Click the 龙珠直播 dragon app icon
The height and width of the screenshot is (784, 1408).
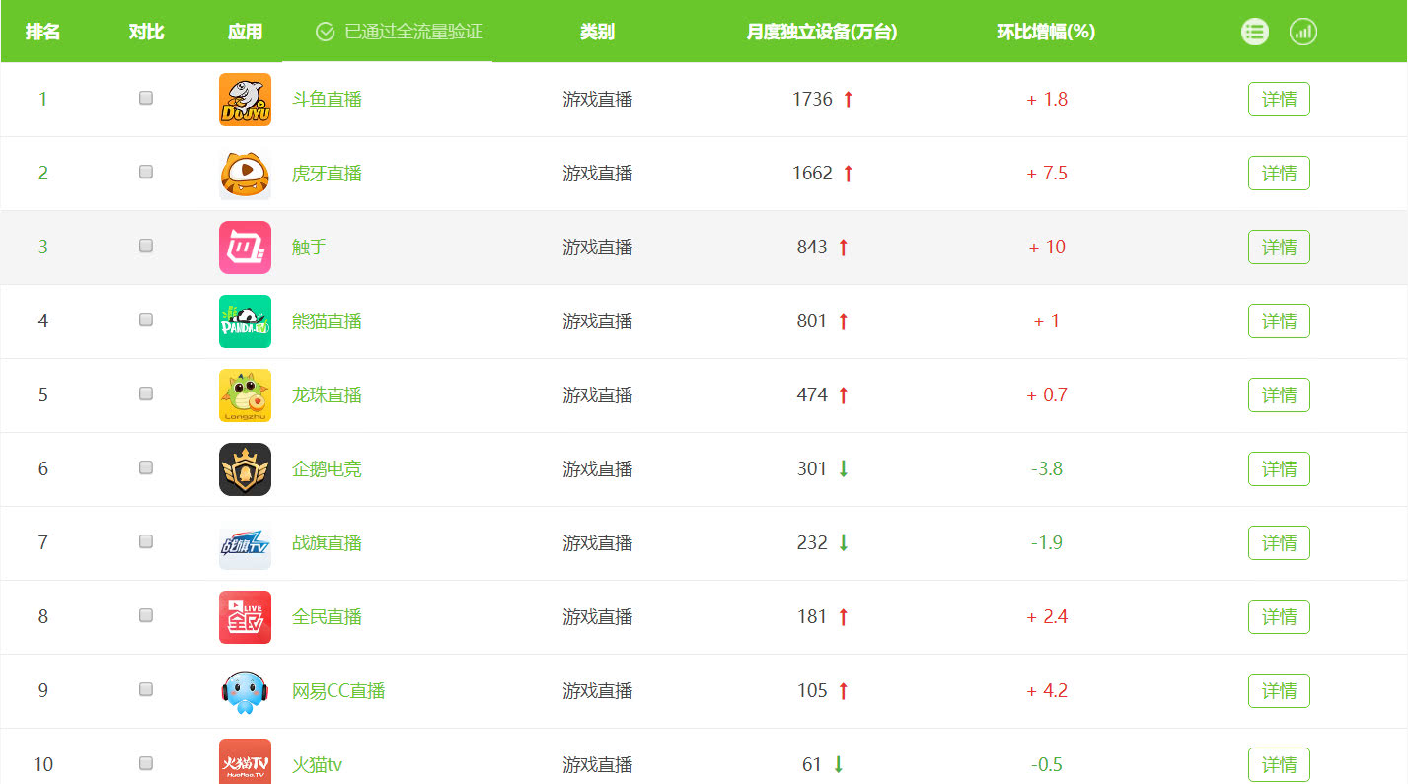[x=245, y=395]
